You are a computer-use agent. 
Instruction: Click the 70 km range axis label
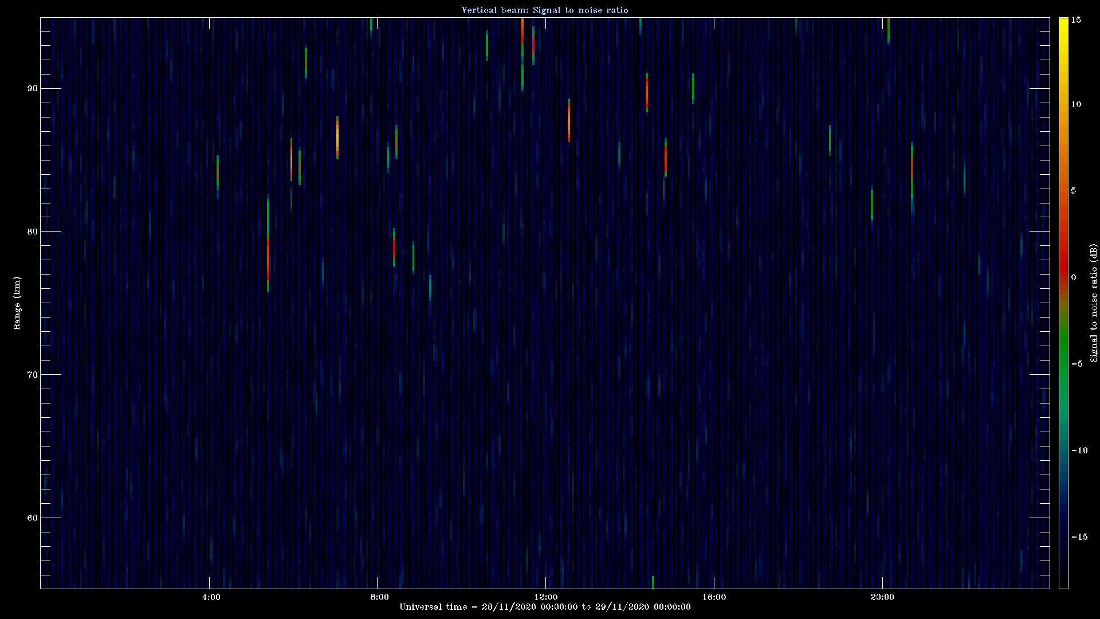tap(32, 375)
